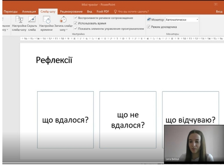The image size is (224, 168).
Task: Open the Анимация ribbon tab
Action: pos(29,12)
